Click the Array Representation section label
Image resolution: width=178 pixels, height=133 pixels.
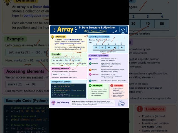(99, 37)
